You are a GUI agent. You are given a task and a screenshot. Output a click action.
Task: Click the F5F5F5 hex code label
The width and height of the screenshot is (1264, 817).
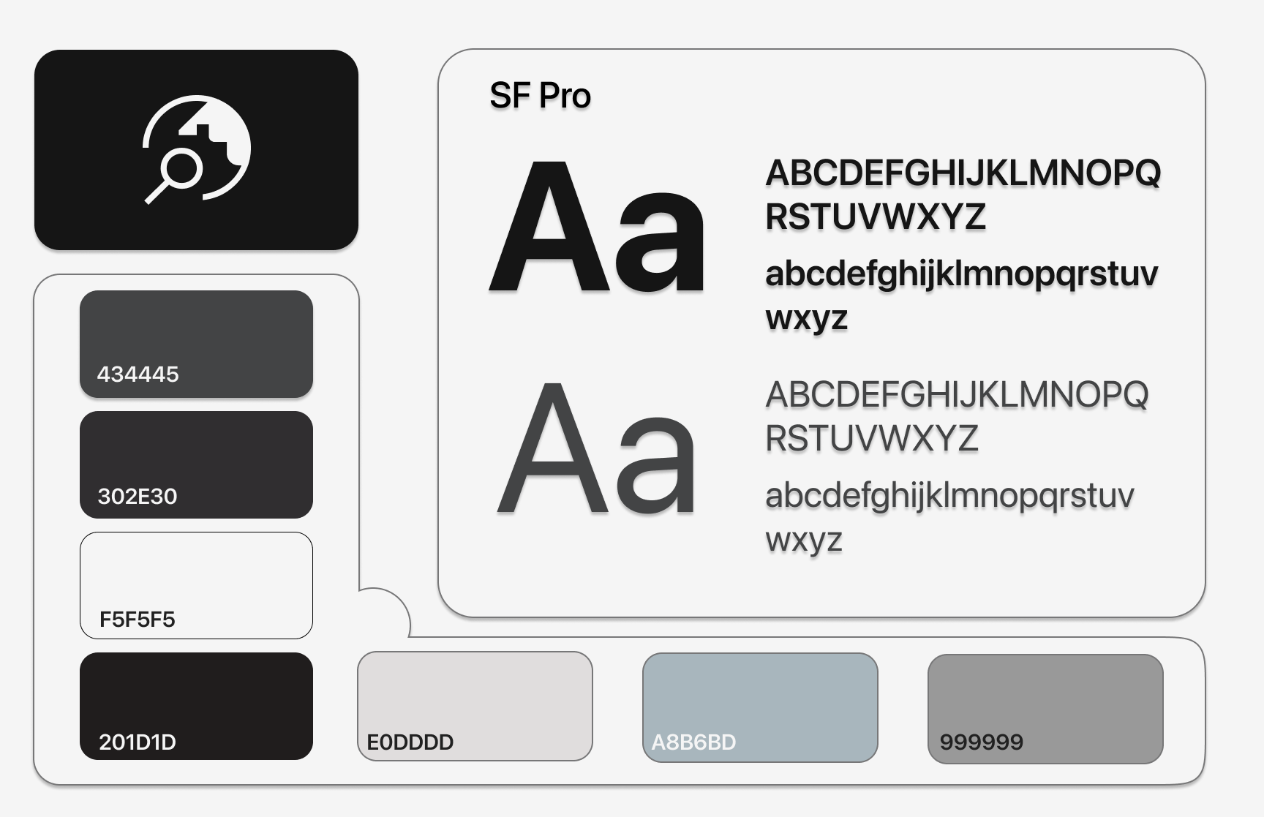(x=138, y=620)
